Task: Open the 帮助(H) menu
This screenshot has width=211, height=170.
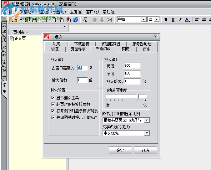Action: tap(109, 12)
